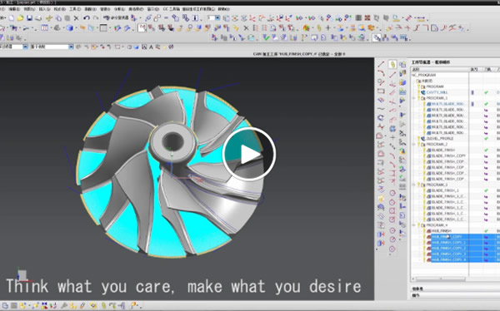Click the shaded blue cube view icon

69,28
